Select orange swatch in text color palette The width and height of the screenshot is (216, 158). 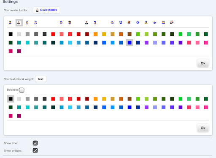pos(95,99)
